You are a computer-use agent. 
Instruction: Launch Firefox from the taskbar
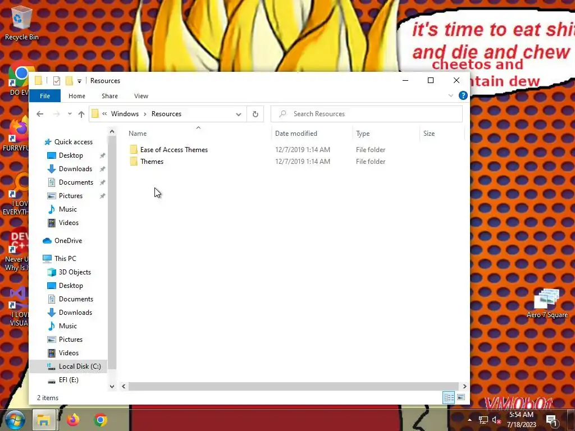click(72, 420)
